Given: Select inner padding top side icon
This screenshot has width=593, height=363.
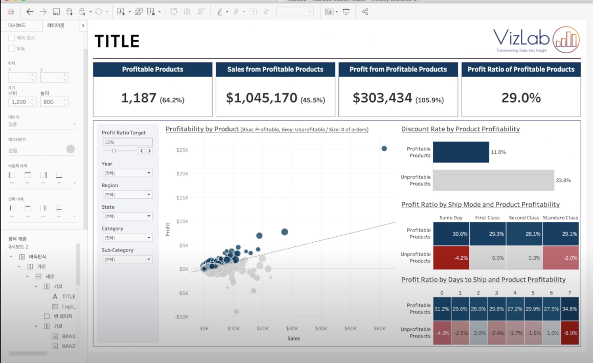Looking at the screenshot, I should [28, 208].
